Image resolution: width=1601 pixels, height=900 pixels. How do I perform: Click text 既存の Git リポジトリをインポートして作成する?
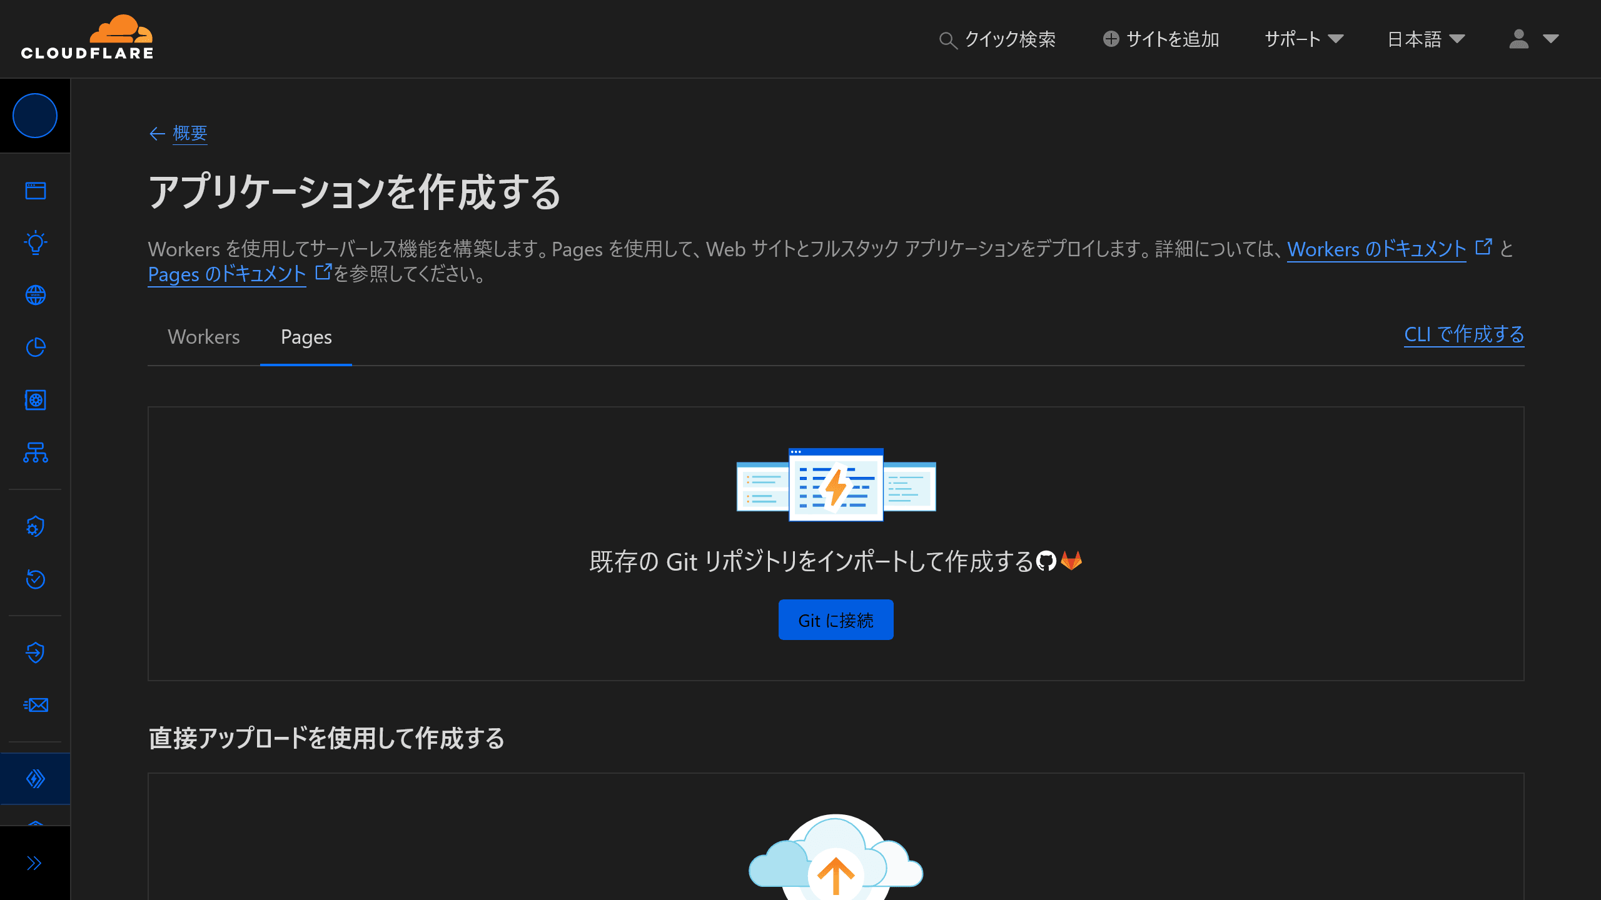click(811, 561)
